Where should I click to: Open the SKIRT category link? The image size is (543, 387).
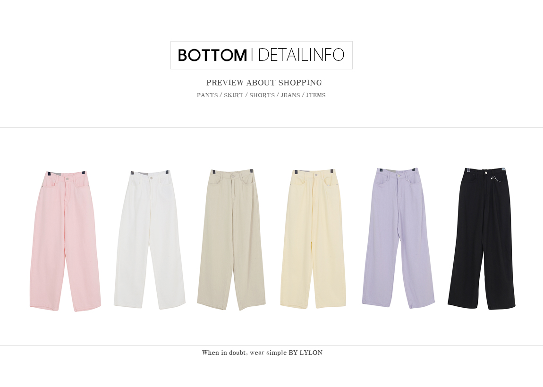233,95
